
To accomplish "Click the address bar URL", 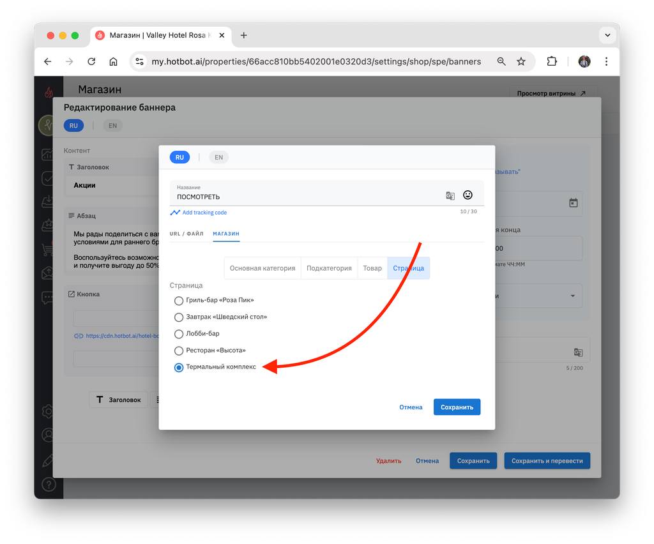I will (316, 62).
